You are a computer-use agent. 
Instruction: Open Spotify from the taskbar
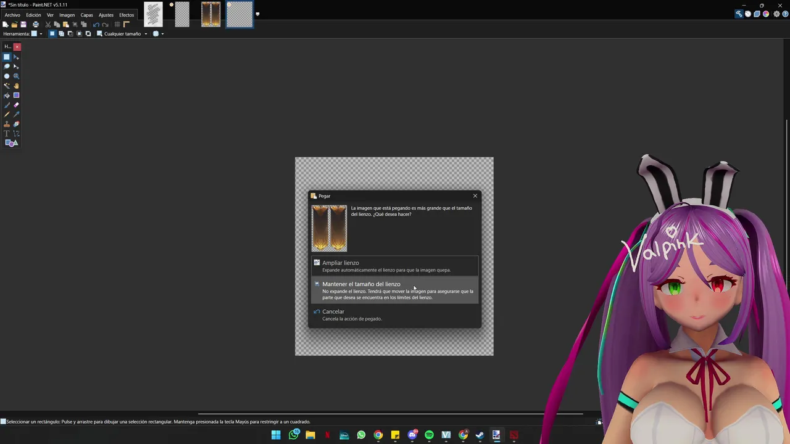click(429, 435)
